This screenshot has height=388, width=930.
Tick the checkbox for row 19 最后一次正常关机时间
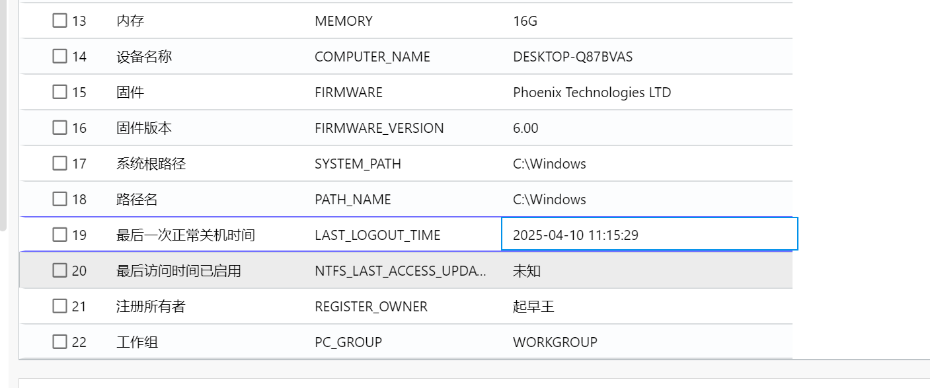[60, 235]
